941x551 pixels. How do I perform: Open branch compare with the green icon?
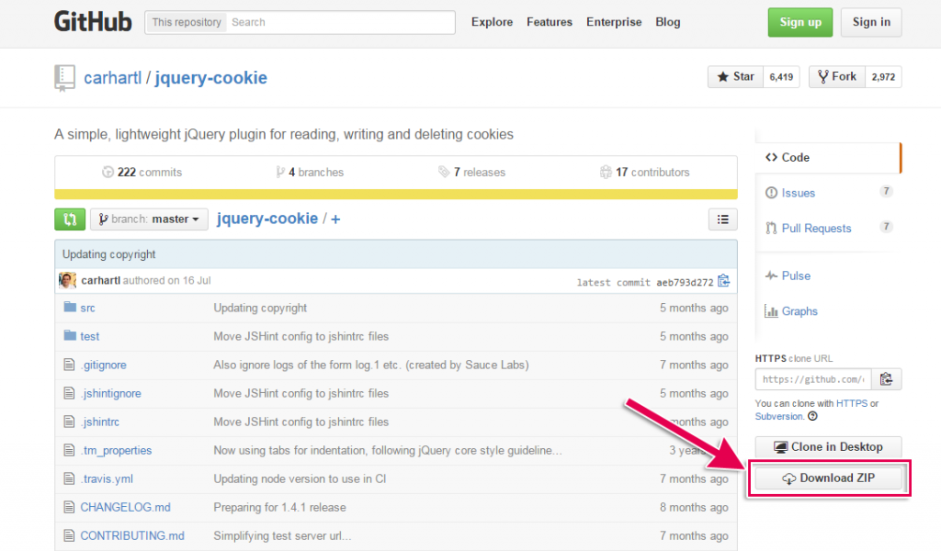pos(70,219)
